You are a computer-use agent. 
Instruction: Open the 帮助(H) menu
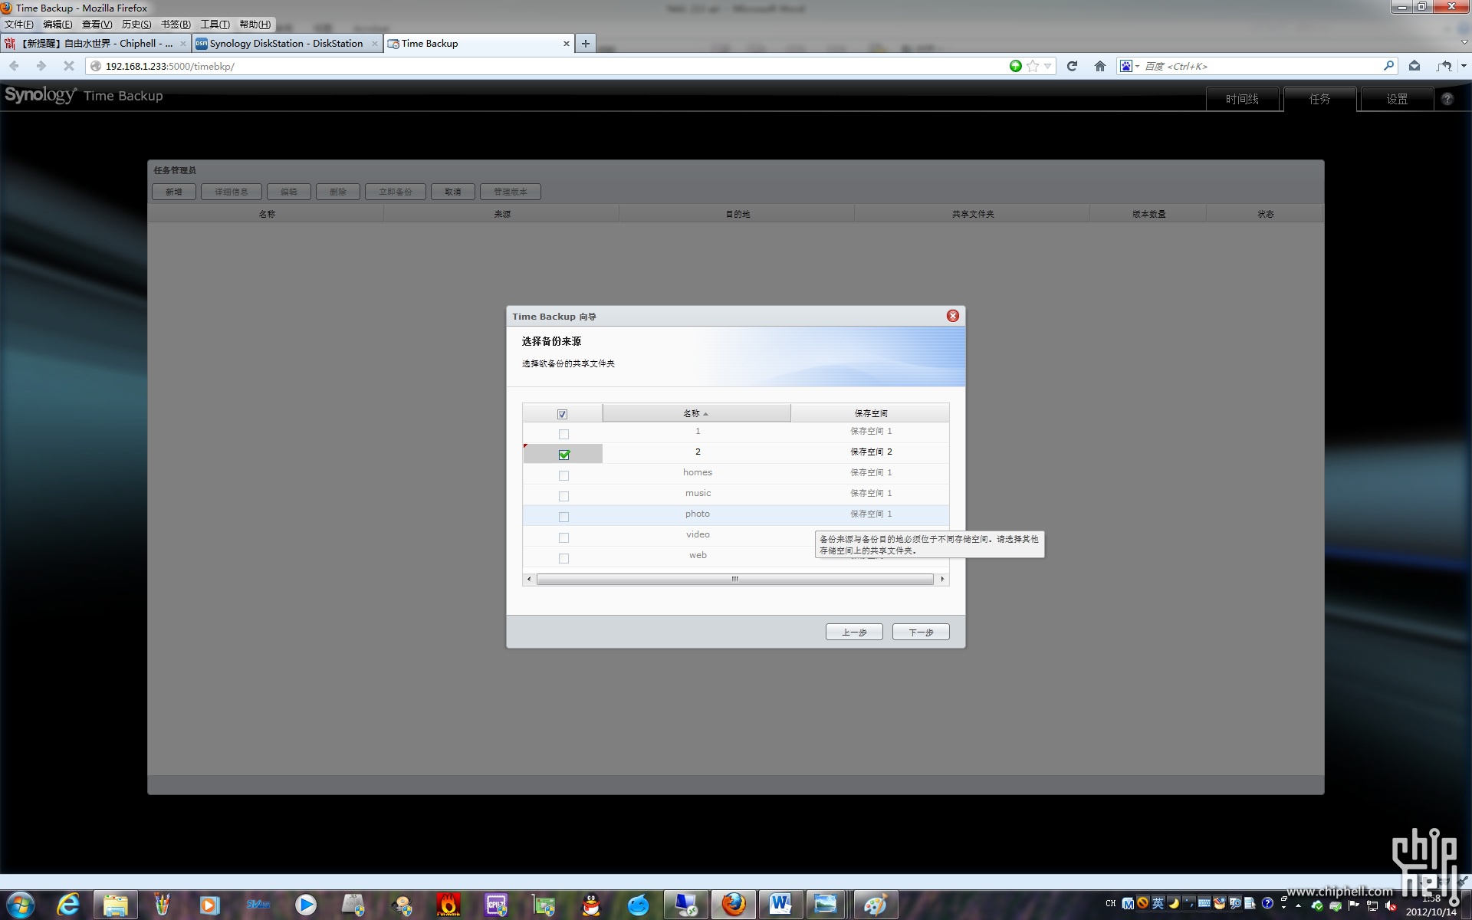pyautogui.click(x=255, y=25)
